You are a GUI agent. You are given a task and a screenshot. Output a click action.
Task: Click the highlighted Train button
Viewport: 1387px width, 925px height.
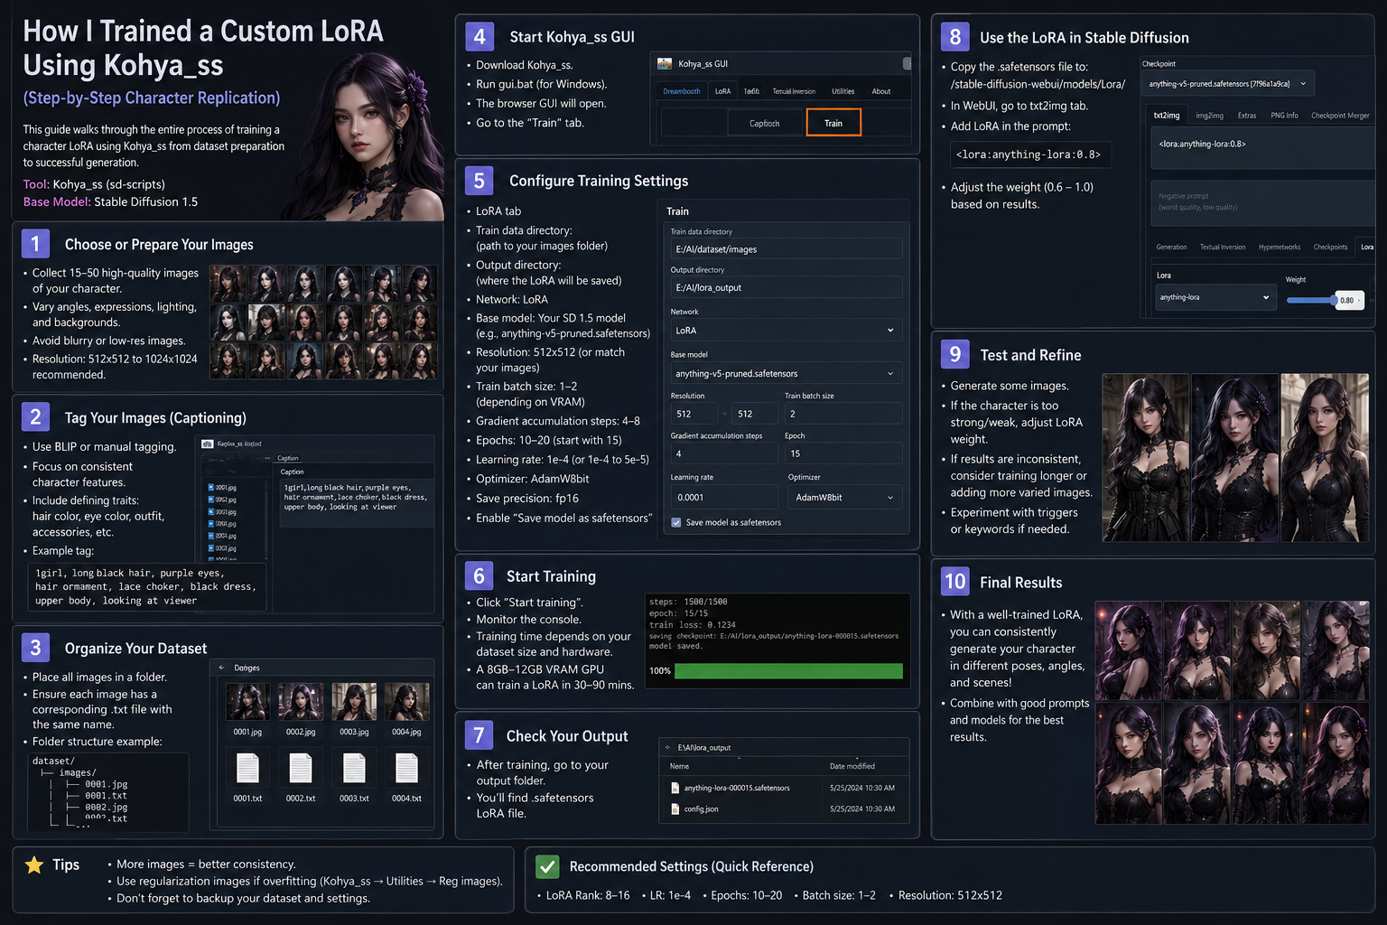(833, 123)
